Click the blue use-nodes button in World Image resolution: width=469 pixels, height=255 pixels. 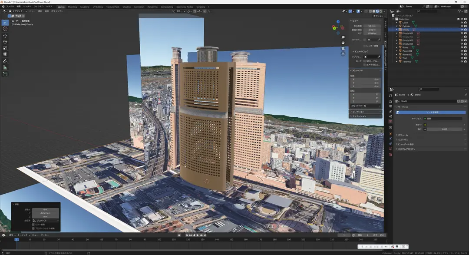point(431,113)
